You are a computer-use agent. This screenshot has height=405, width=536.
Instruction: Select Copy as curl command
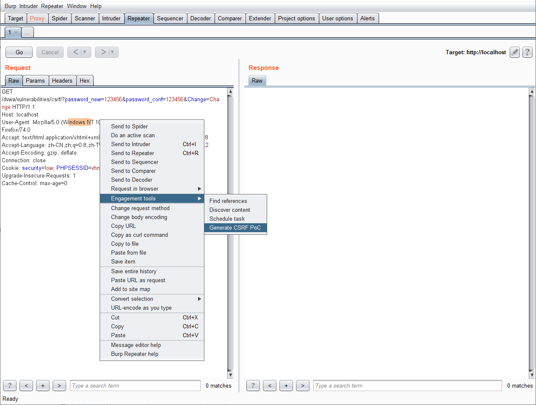[x=152, y=235]
